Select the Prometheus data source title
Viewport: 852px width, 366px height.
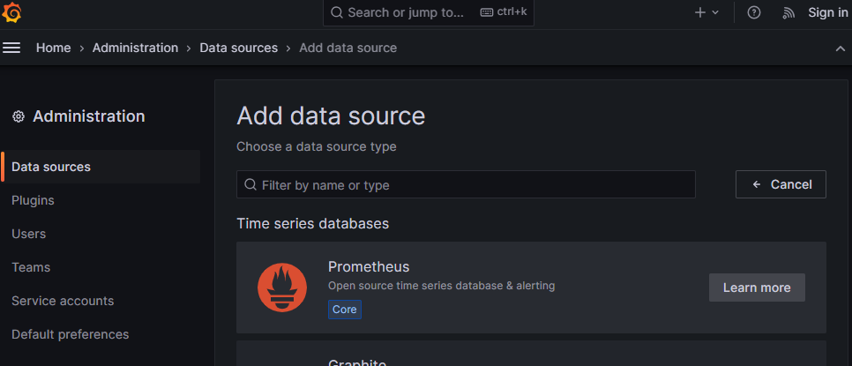click(x=369, y=266)
